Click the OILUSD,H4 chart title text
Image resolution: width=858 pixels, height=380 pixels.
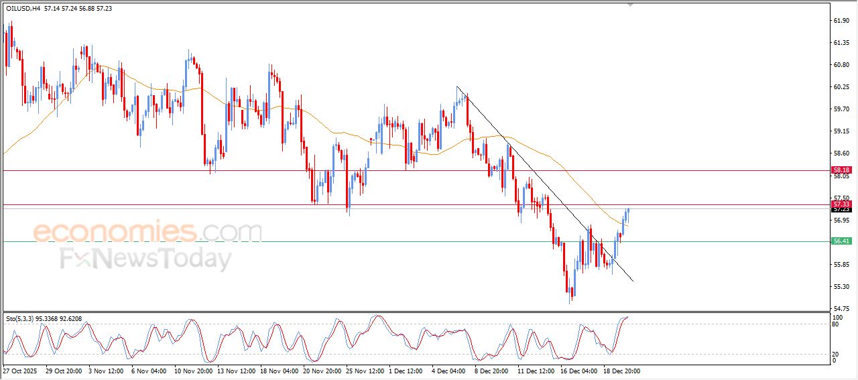[22, 8]
